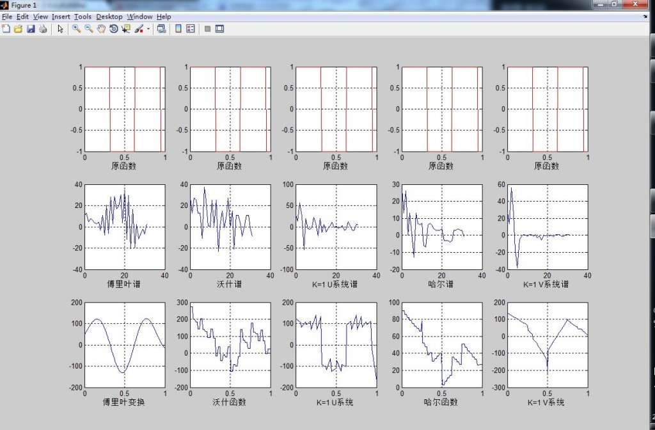655x430 pixels.
Task: Insert a legend using the toolbar icon
Action: coord(191,29)
